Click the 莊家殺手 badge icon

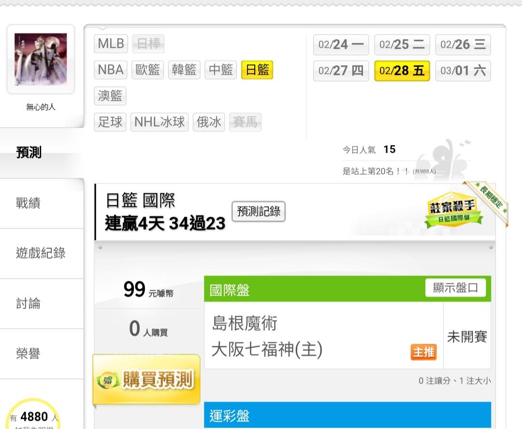point(453,209)
